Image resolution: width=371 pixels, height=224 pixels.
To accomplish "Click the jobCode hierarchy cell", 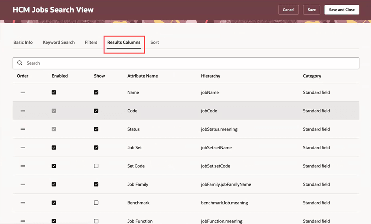I will [209, 111].
